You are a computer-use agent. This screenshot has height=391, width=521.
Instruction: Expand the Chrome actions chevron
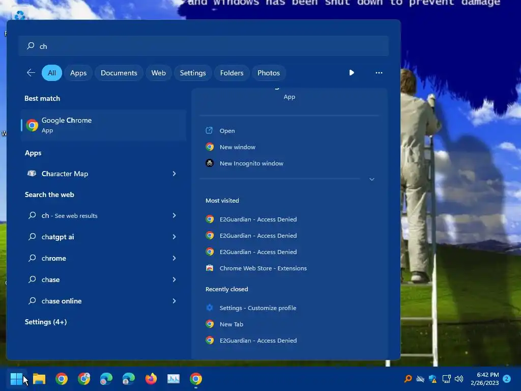[x=372, y=179]
